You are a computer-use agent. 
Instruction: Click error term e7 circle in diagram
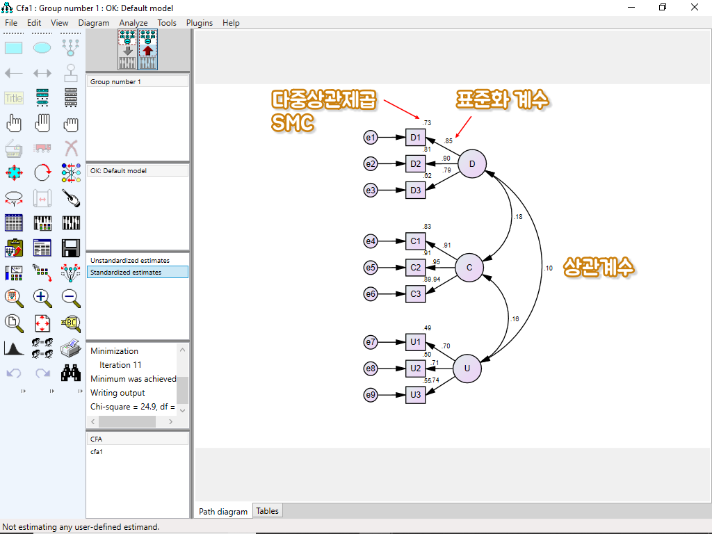point(371,342)
